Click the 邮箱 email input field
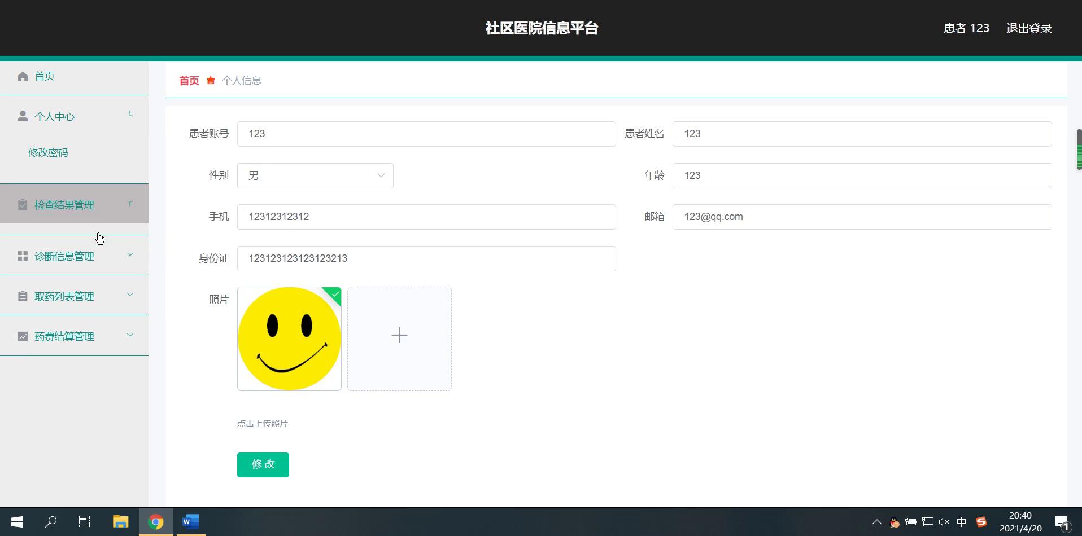Screen dimensions: 1082x536 pos(861,217)
